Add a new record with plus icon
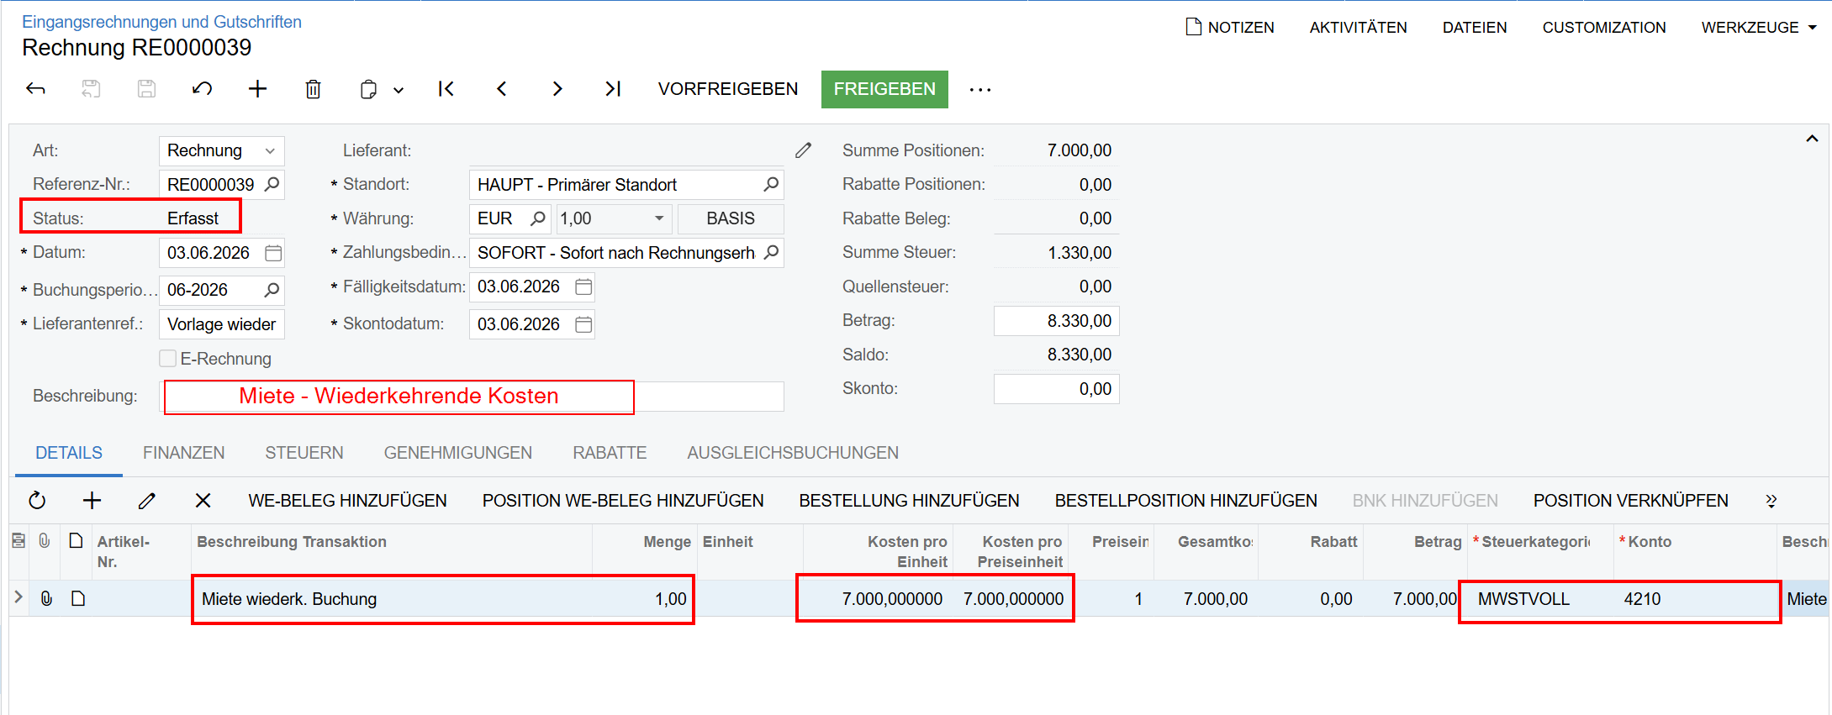Viewport: 1832px width, 715px height. (257, 88)
